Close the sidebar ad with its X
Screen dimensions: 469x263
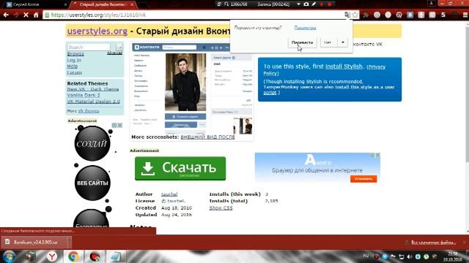pyautogui.click(x=119, y=125)
